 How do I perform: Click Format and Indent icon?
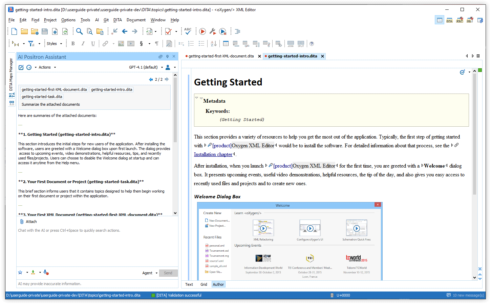[237, 31]
